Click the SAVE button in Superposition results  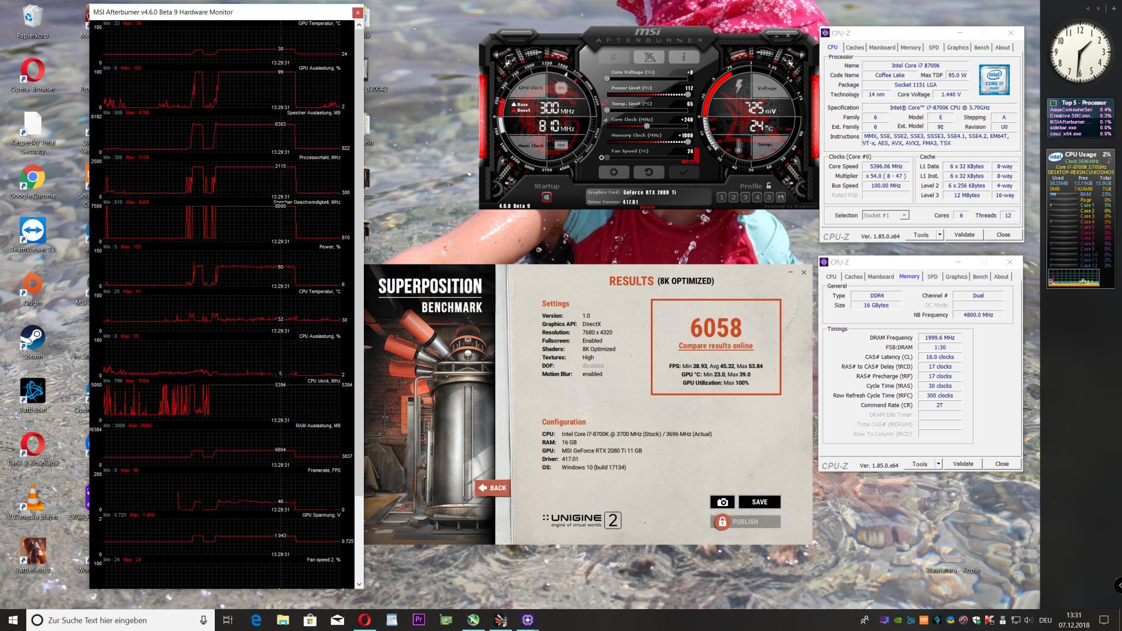tap(759, 502)
